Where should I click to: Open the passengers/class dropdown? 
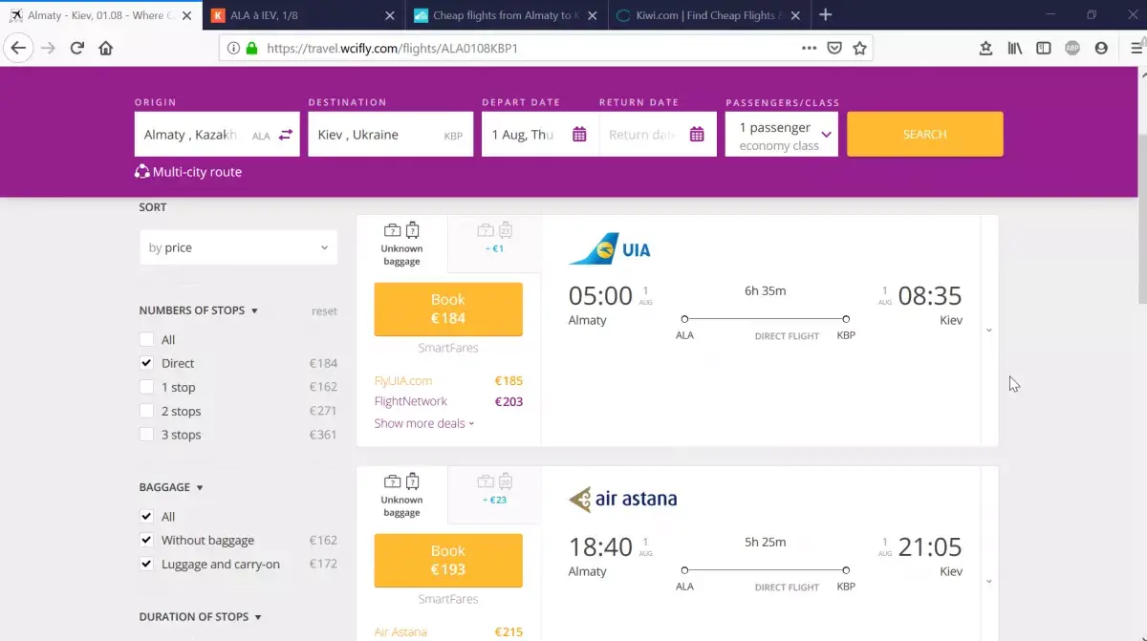pyautogui.click(x=782, y=135)
